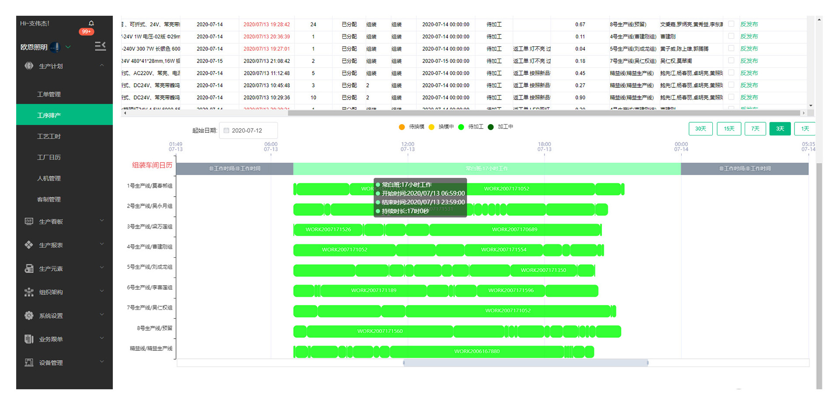This screenshot has height=409, width=839.
Task: Click the 常白班:17小时工作 calendar band
Action: [487, 169]
